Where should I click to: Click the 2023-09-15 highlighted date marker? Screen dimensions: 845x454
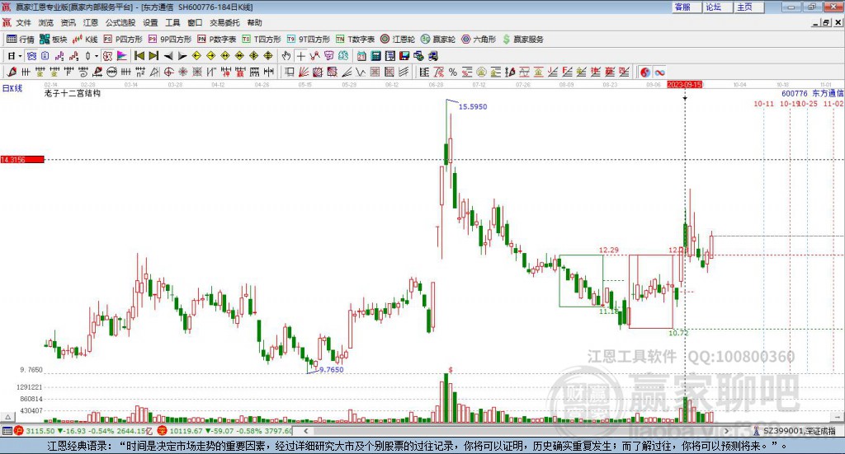pos(684,84)
